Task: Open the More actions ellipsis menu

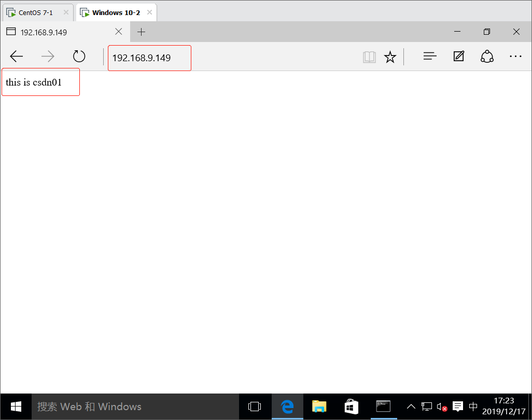Action: (515, 57)
